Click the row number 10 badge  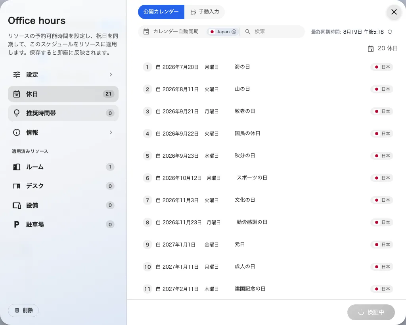tap(147, 267)
